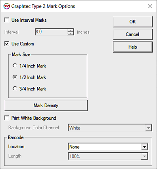
Task: Click the Graphtec app icon in title bar
Action: pyautogui.click(x=6, y=6)
